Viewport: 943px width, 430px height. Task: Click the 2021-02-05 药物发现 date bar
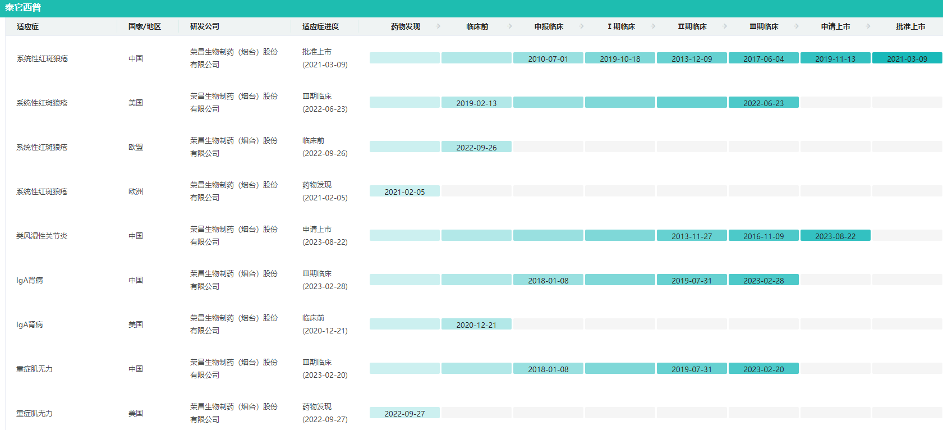tap(404, 191)
